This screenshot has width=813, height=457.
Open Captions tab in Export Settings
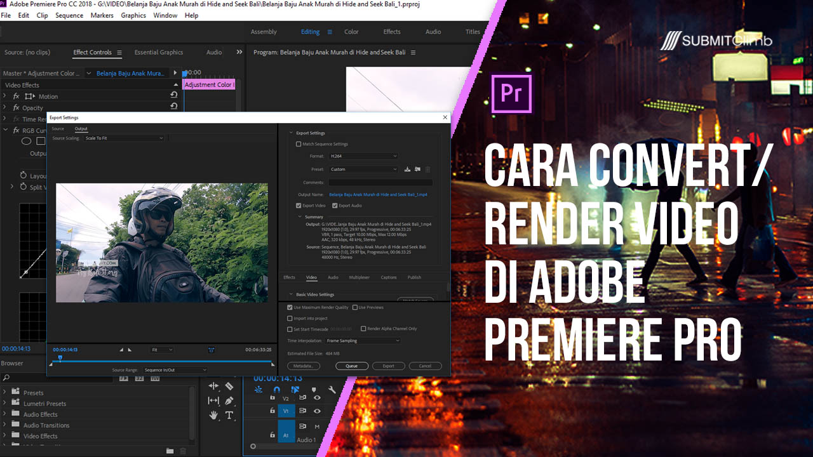(389, 277)
